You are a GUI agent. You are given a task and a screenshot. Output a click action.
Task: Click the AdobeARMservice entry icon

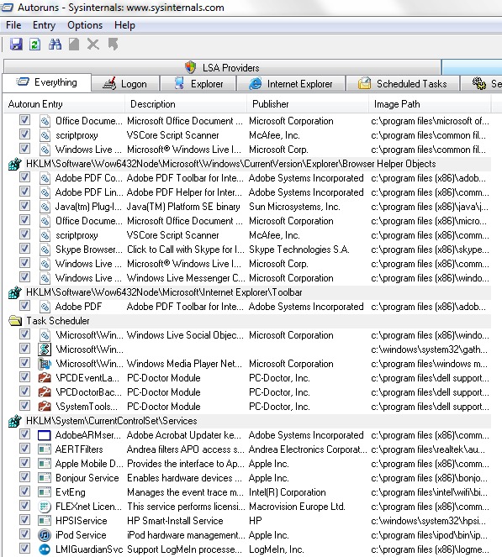click(x=45, y=435)
